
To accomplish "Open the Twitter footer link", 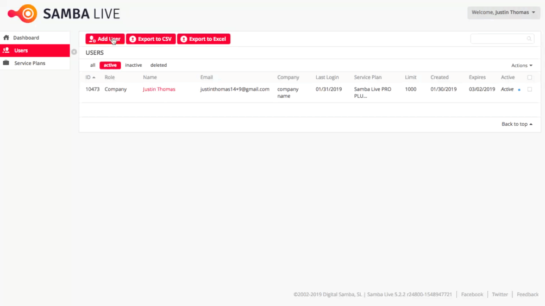I will [500, 294].
